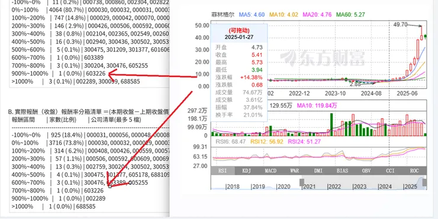Click the tallest green volume bar

(331, 124)
